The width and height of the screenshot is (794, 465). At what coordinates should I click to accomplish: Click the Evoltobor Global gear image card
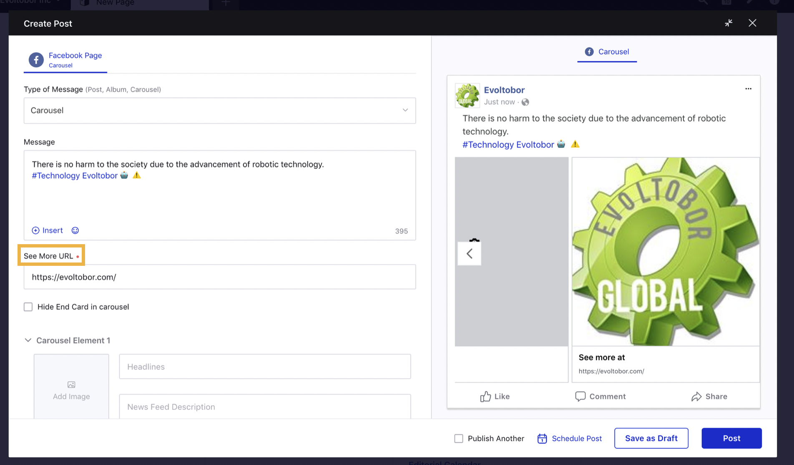click(666, 252)
